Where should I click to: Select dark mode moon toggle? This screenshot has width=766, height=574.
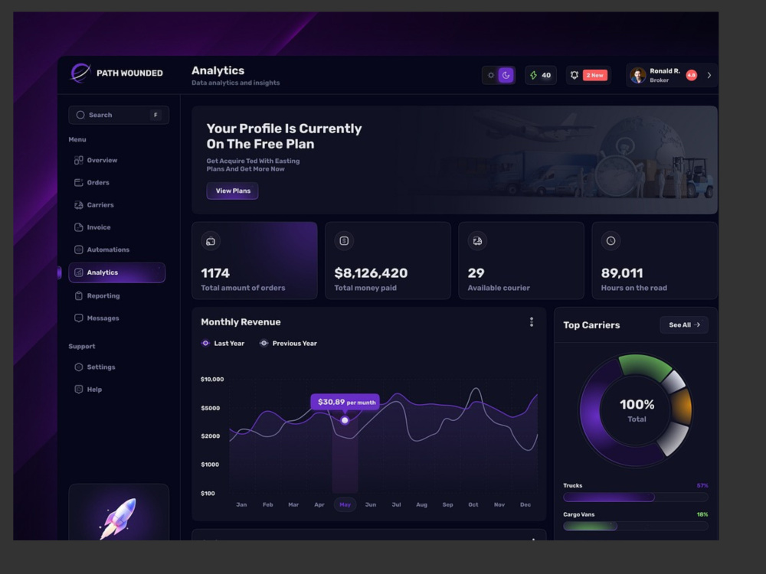(506, 75)
